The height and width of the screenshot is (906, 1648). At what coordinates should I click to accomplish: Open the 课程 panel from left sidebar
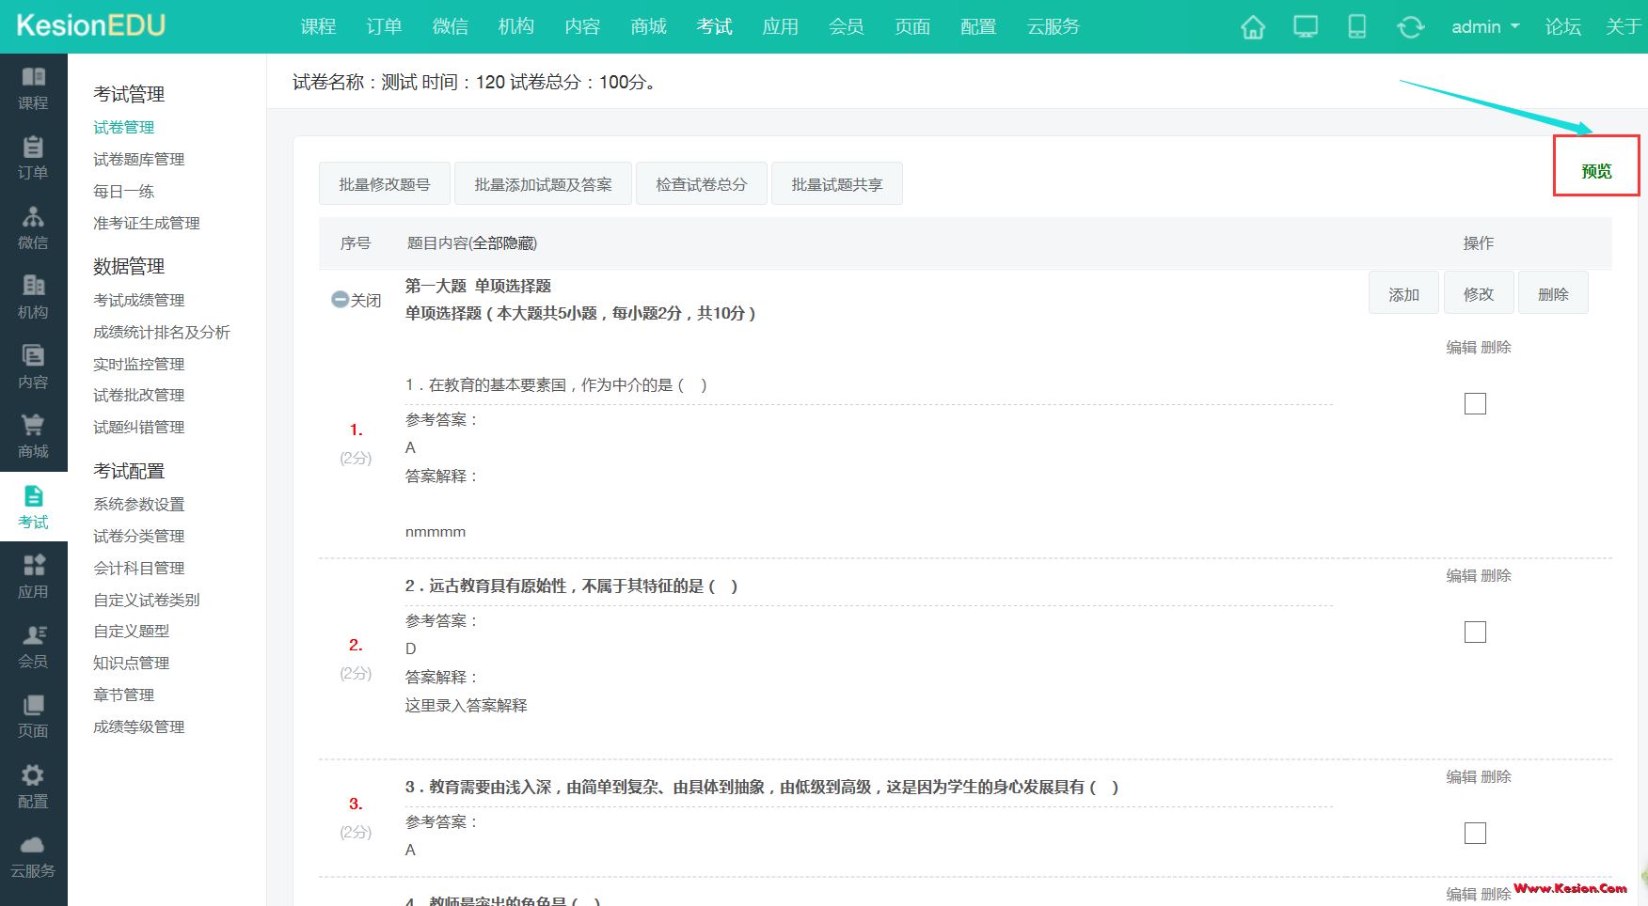(x=34, y=89)
